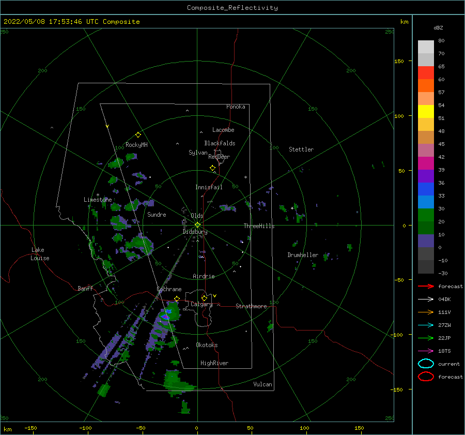Click the Drumheller label

303,255
